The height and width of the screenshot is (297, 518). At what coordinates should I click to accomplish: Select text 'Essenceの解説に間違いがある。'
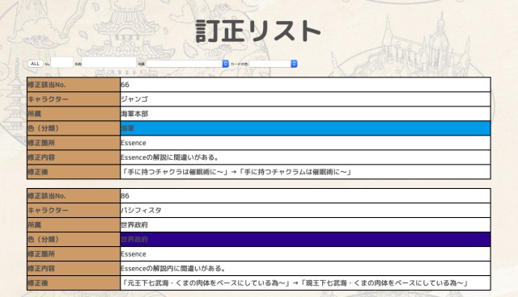coord(170,157)
